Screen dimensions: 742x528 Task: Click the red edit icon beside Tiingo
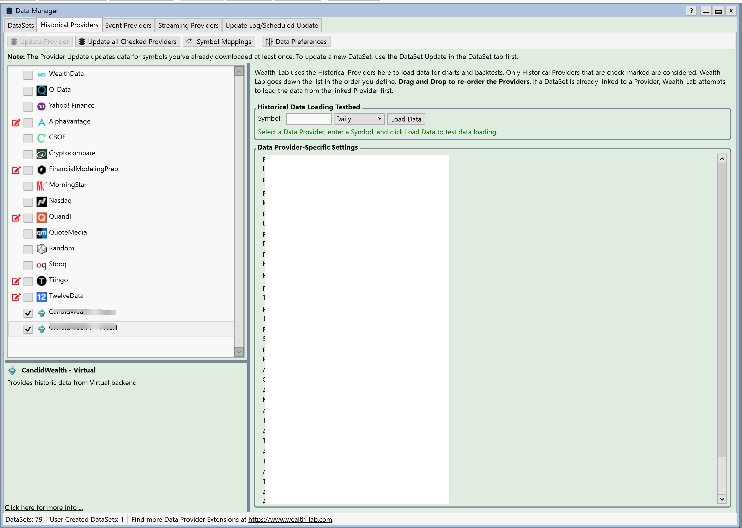(16, 281)
